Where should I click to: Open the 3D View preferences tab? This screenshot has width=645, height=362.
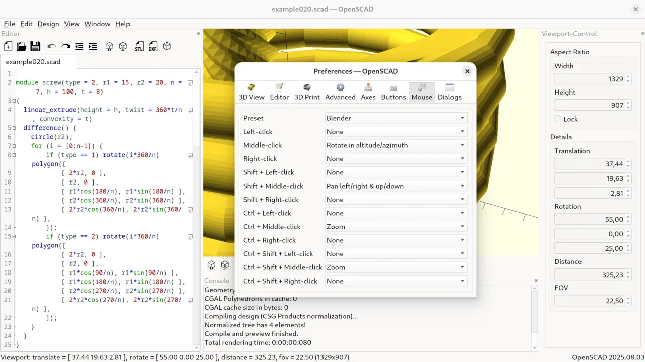(251, 92)
